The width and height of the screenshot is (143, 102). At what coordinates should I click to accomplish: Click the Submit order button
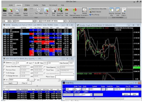pyautogui.click(x=126, y=94)
